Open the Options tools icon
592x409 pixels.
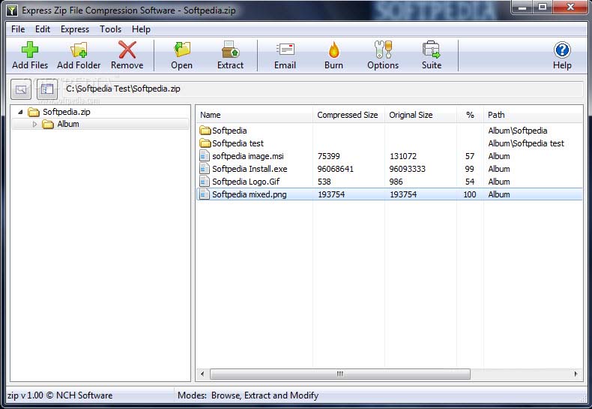click(x=383, y=50)
